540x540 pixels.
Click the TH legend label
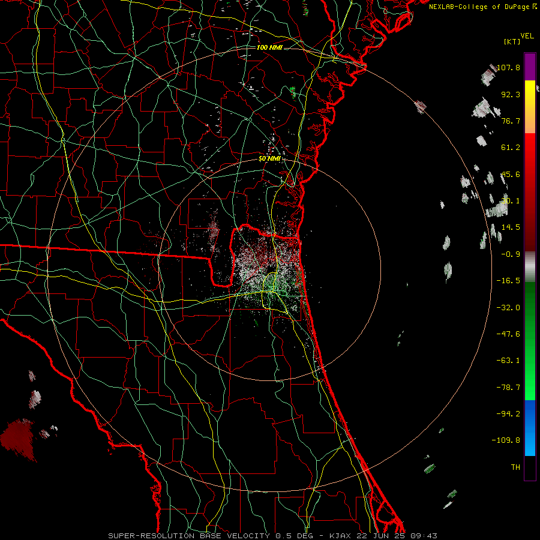(515, 467)
